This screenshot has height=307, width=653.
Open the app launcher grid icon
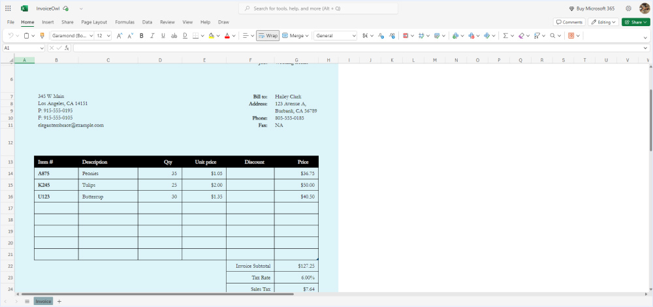tap(8, 8)
